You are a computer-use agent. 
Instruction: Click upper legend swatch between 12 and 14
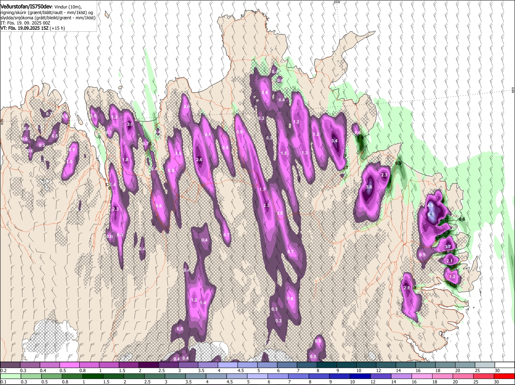pos(386,365)
